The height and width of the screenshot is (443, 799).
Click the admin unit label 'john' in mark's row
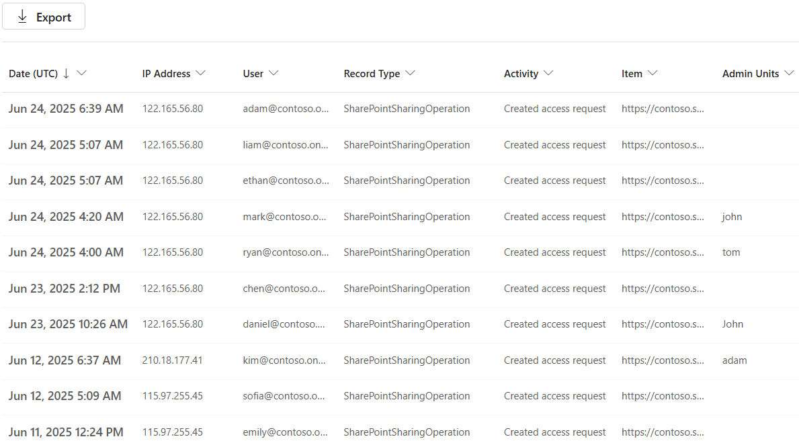pos(732,216)
